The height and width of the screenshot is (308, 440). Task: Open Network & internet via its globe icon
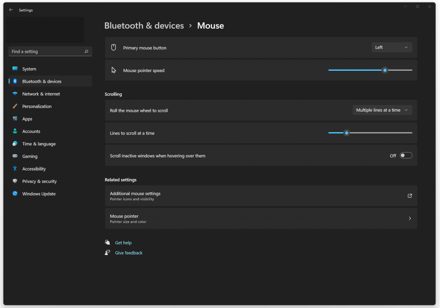[x=15, y=94]
